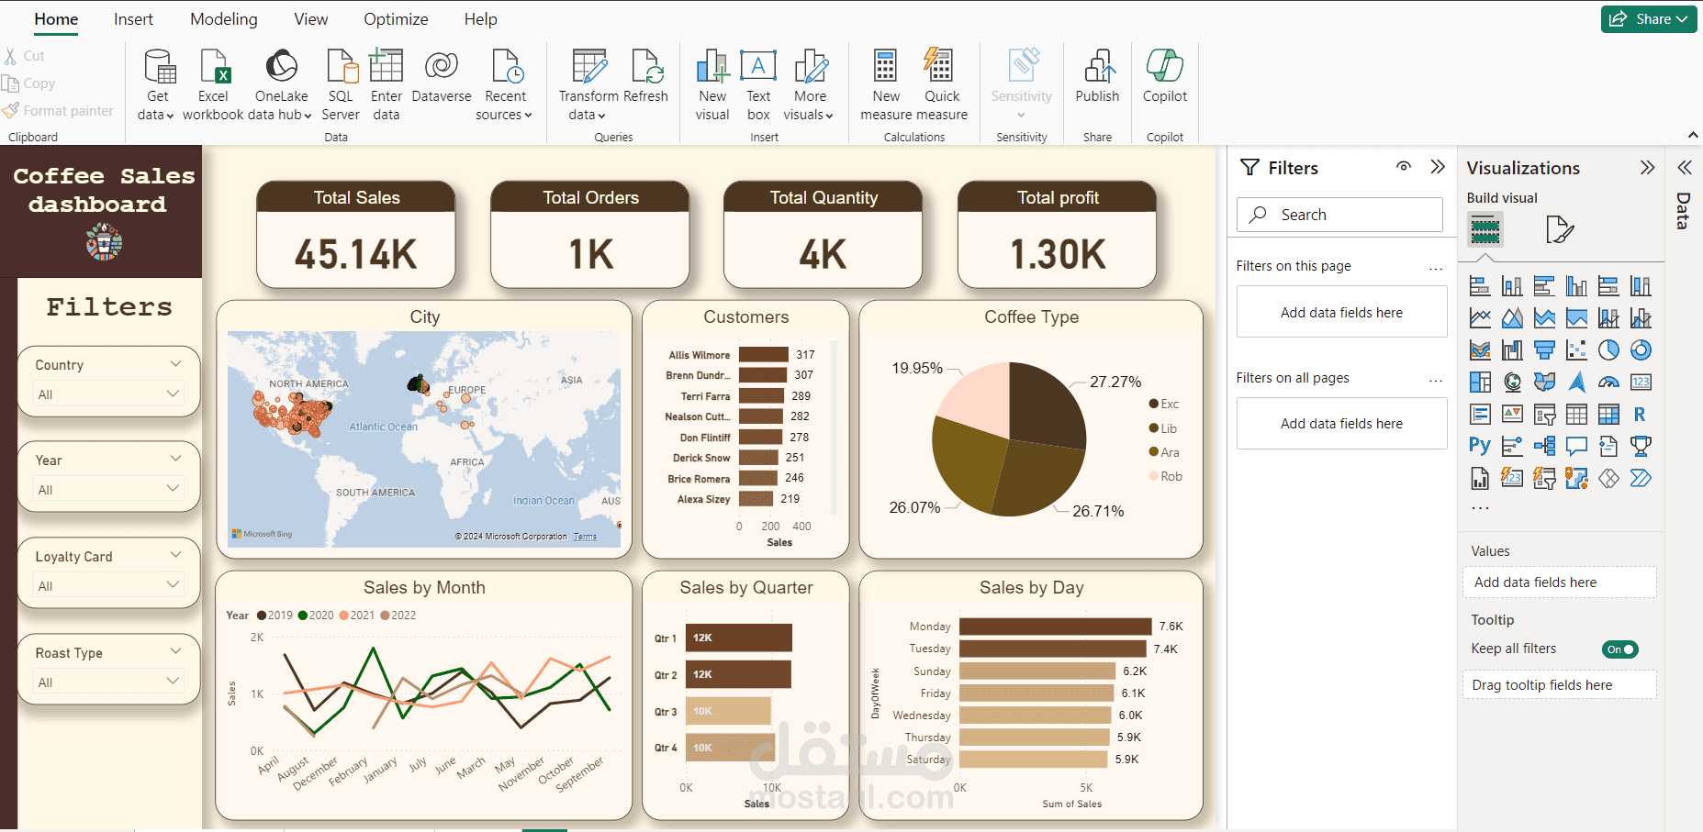
Task: Open the Country filter dropdown
Action: 174,394
